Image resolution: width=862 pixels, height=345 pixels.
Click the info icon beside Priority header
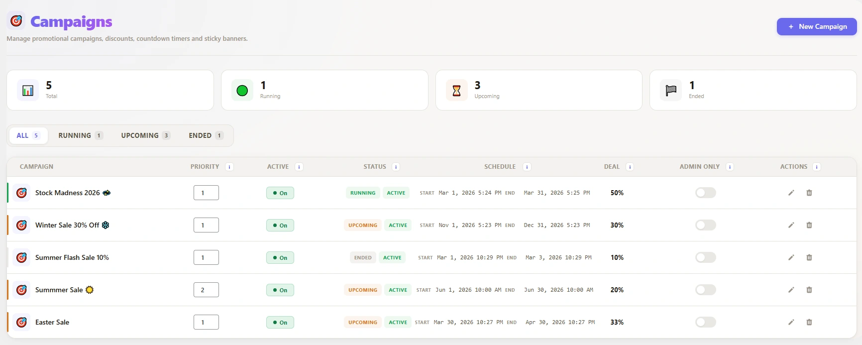pos(229,167)
